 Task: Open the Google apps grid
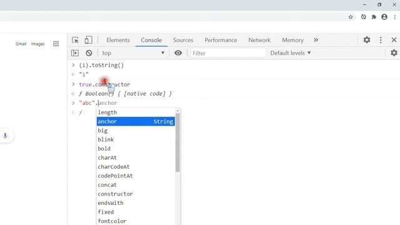pos(56,44)
